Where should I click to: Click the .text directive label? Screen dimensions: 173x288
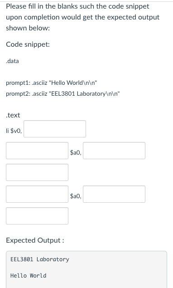(x=13, y=115)
